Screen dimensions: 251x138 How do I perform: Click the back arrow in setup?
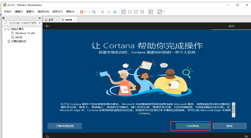(x=47, y=26)
